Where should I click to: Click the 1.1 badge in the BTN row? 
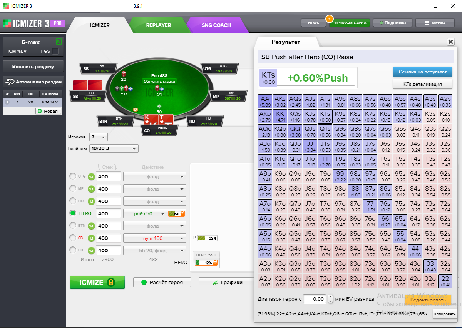pos(91,226)
